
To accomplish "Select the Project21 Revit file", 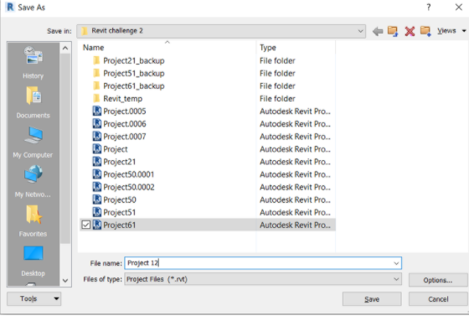I will (114, 162).
